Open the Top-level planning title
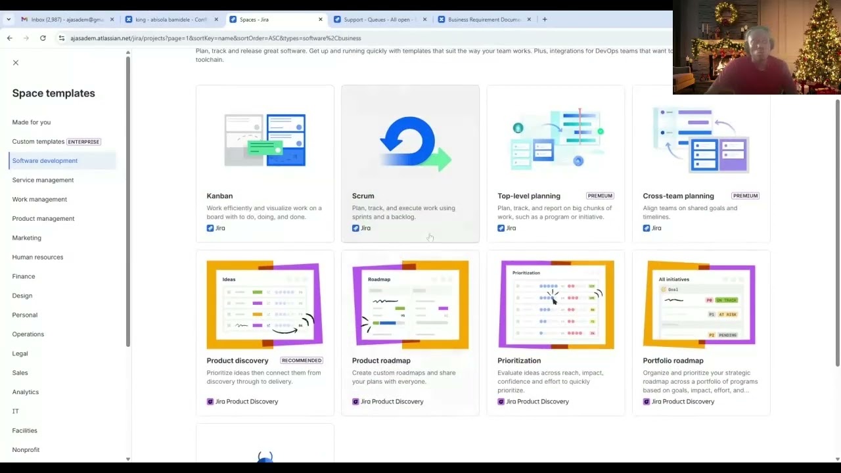Viewport: 841px width, 473px height. click(x=529, y=196)
